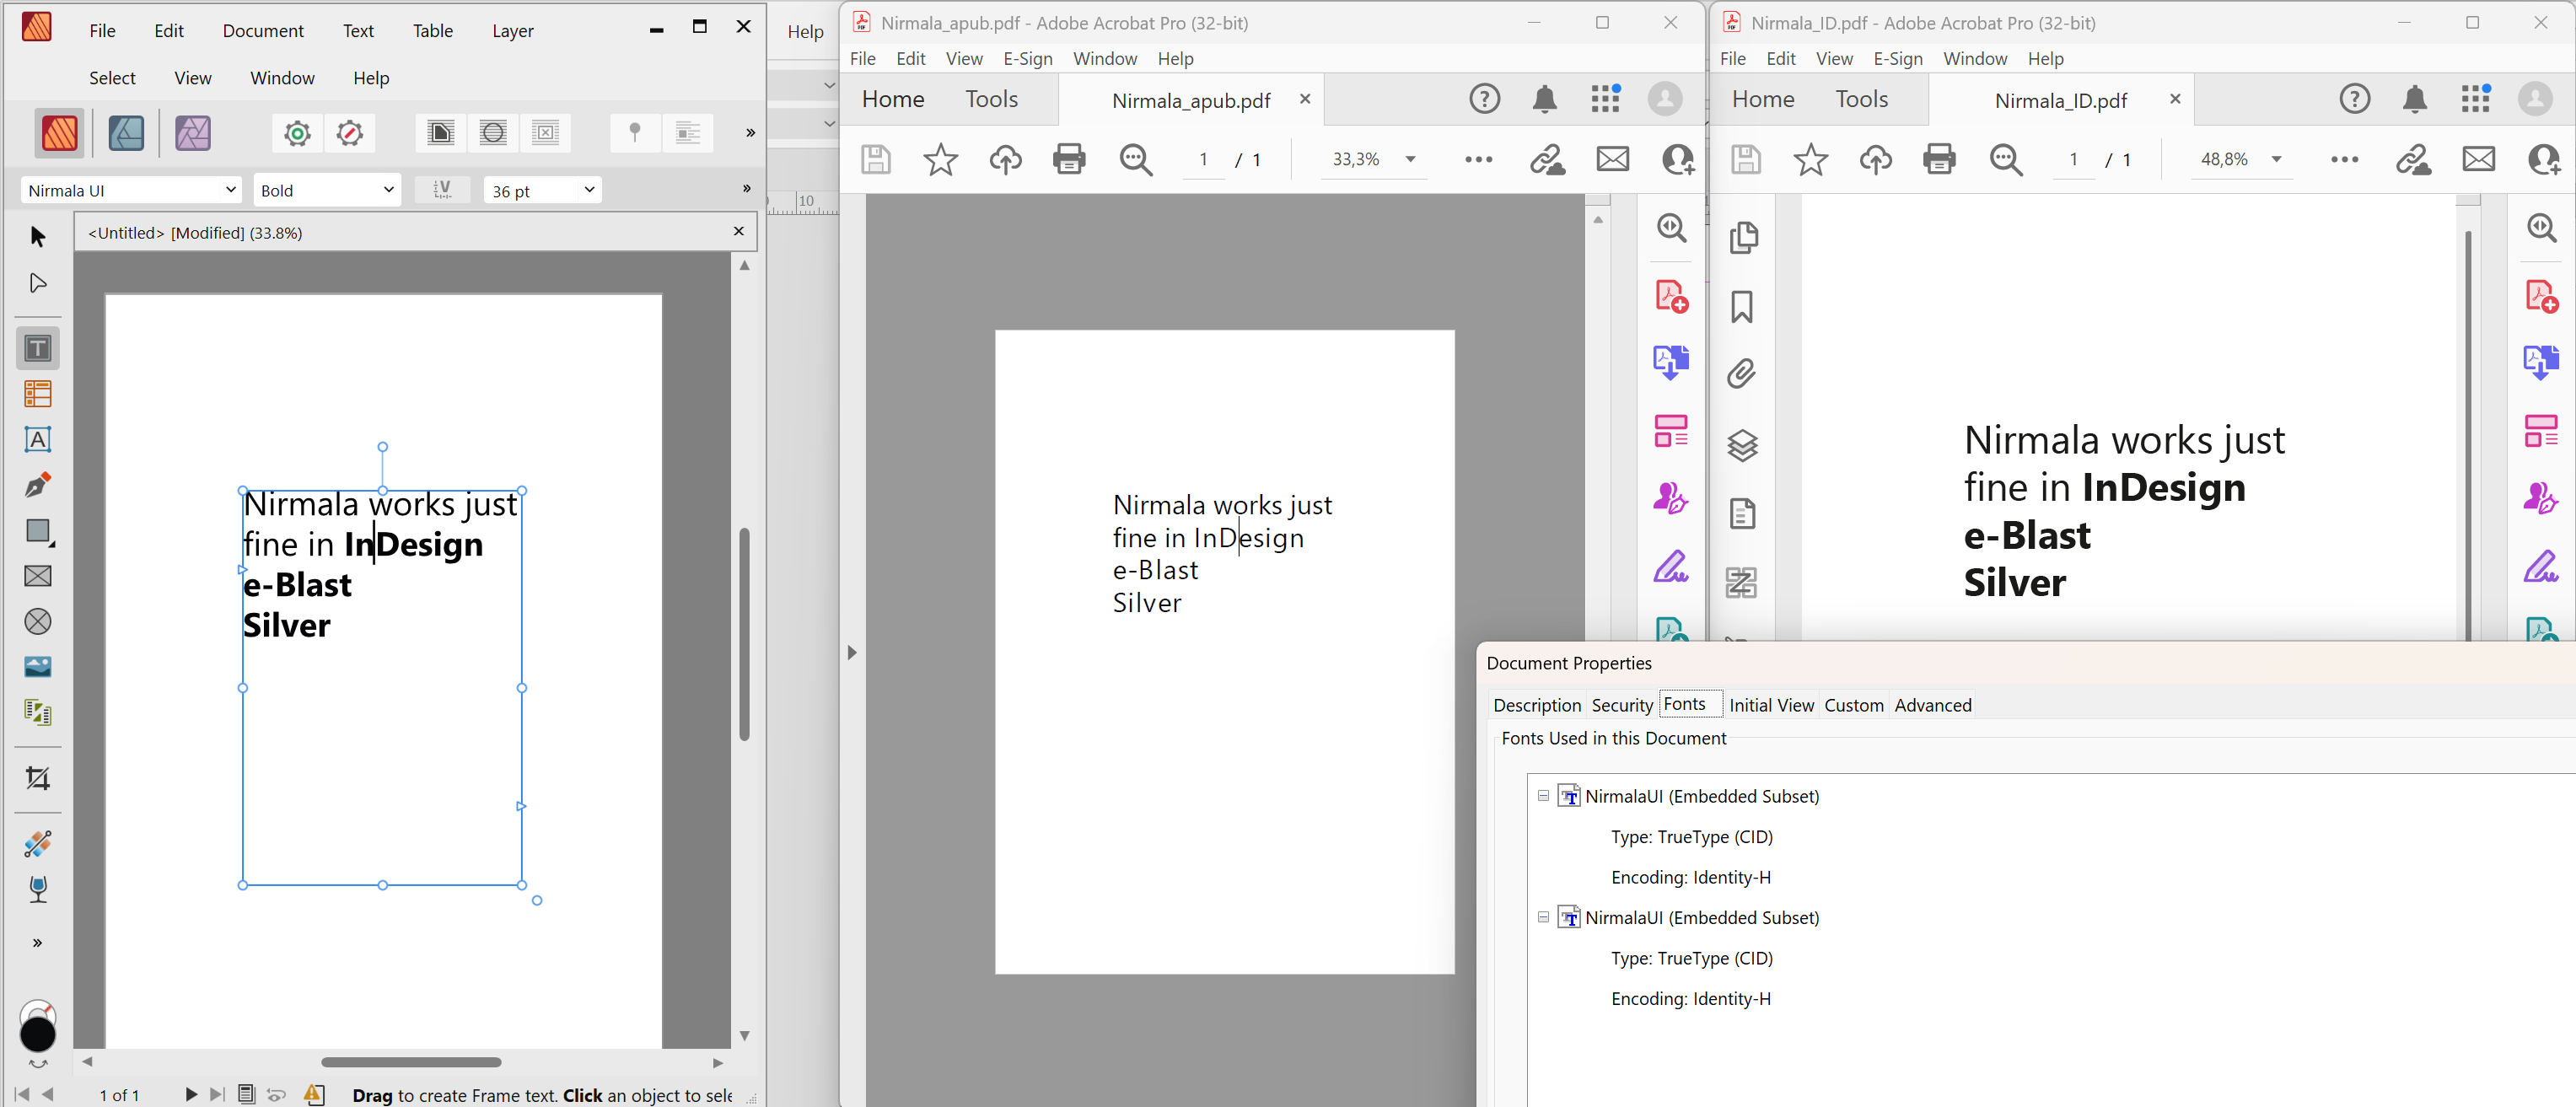Open Tools in Nirmala_ID Acrobat window
The image size is (2576, 1107).
1861,99
